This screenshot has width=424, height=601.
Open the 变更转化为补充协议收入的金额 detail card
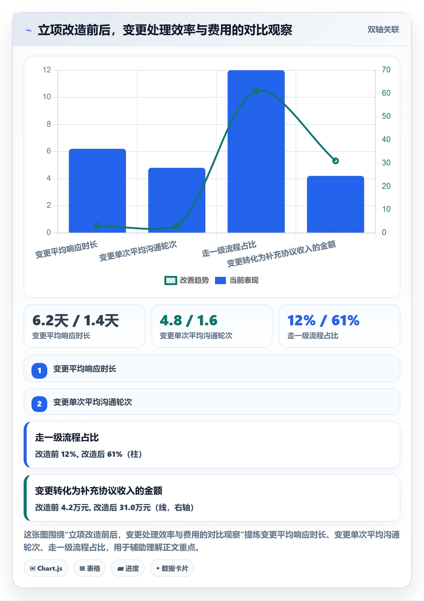tap(212, 498)
